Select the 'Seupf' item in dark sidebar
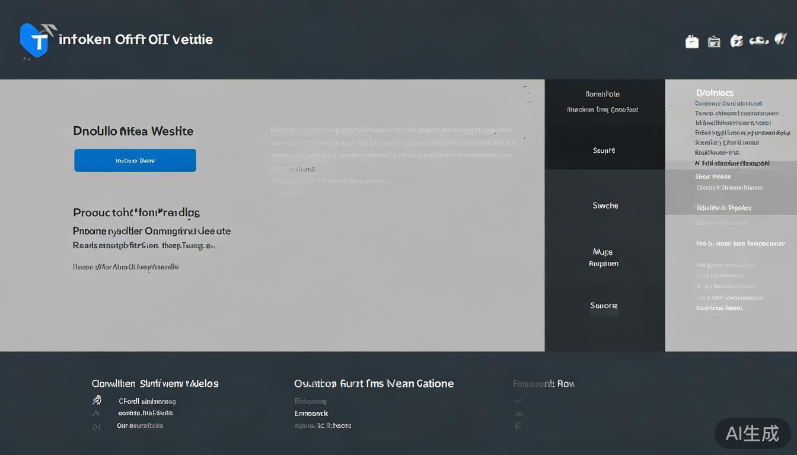 [604, 150]
